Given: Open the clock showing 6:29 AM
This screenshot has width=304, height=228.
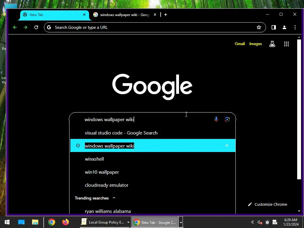Looking at the screenshot, I should pyautogui.click(x=291, y=222).
